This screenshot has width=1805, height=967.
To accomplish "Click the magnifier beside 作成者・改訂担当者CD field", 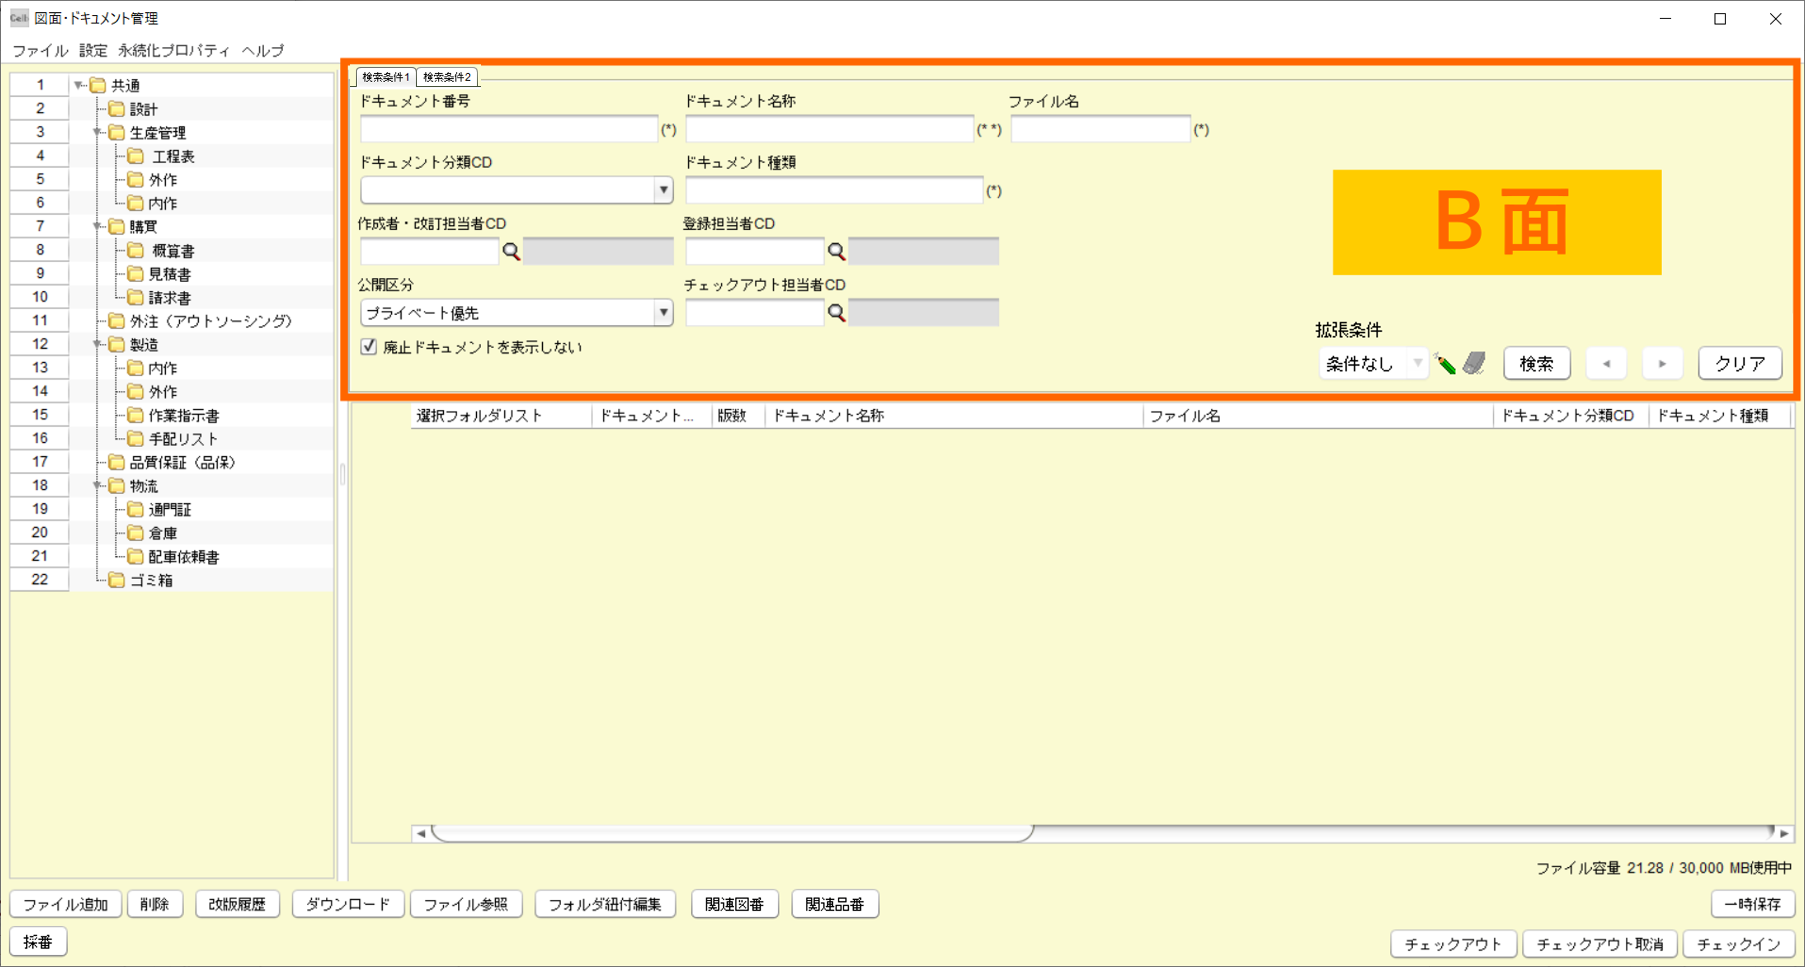I will click(512, 251).
